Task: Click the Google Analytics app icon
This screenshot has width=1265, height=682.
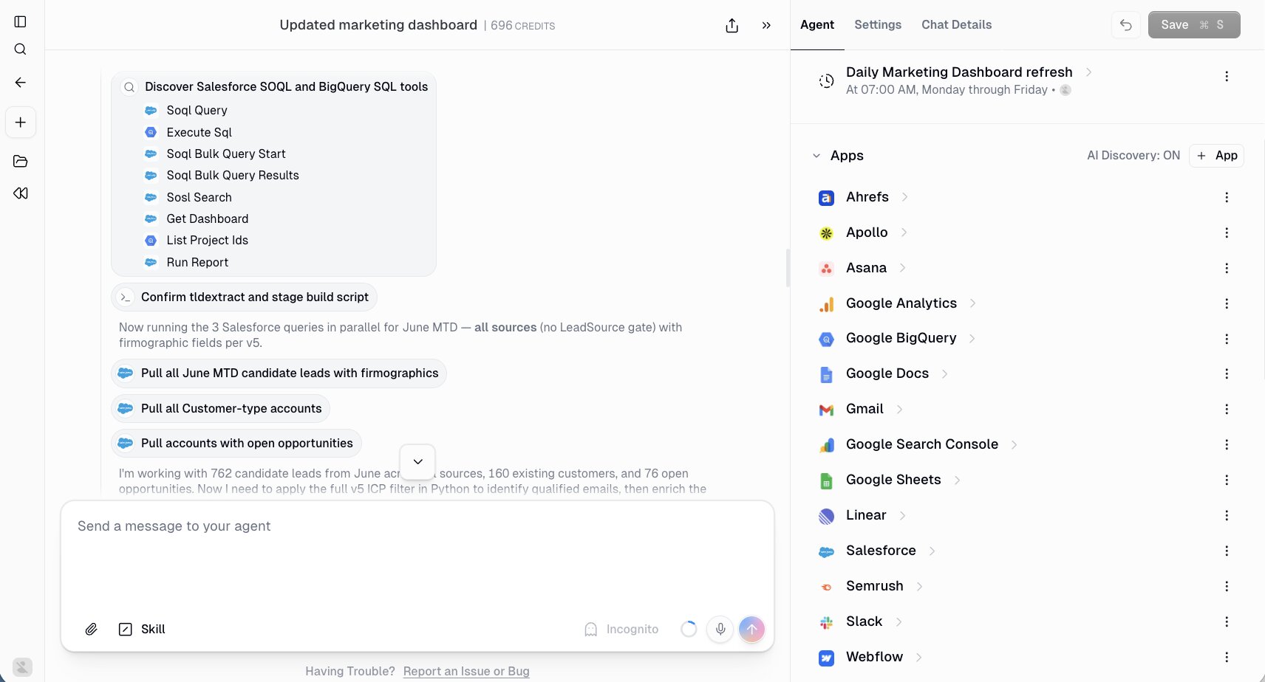Action: click(x=827, y=304)
